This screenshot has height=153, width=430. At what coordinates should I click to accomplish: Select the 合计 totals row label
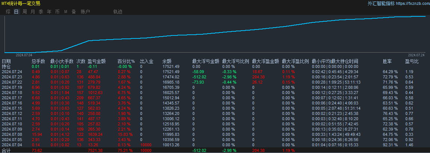coord(6,150)
